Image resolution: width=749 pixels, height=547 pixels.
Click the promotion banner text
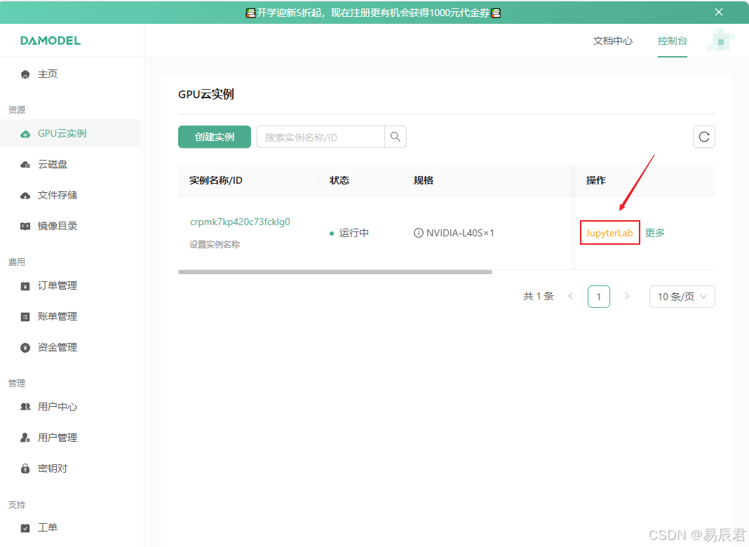click(x=374, y=13)
